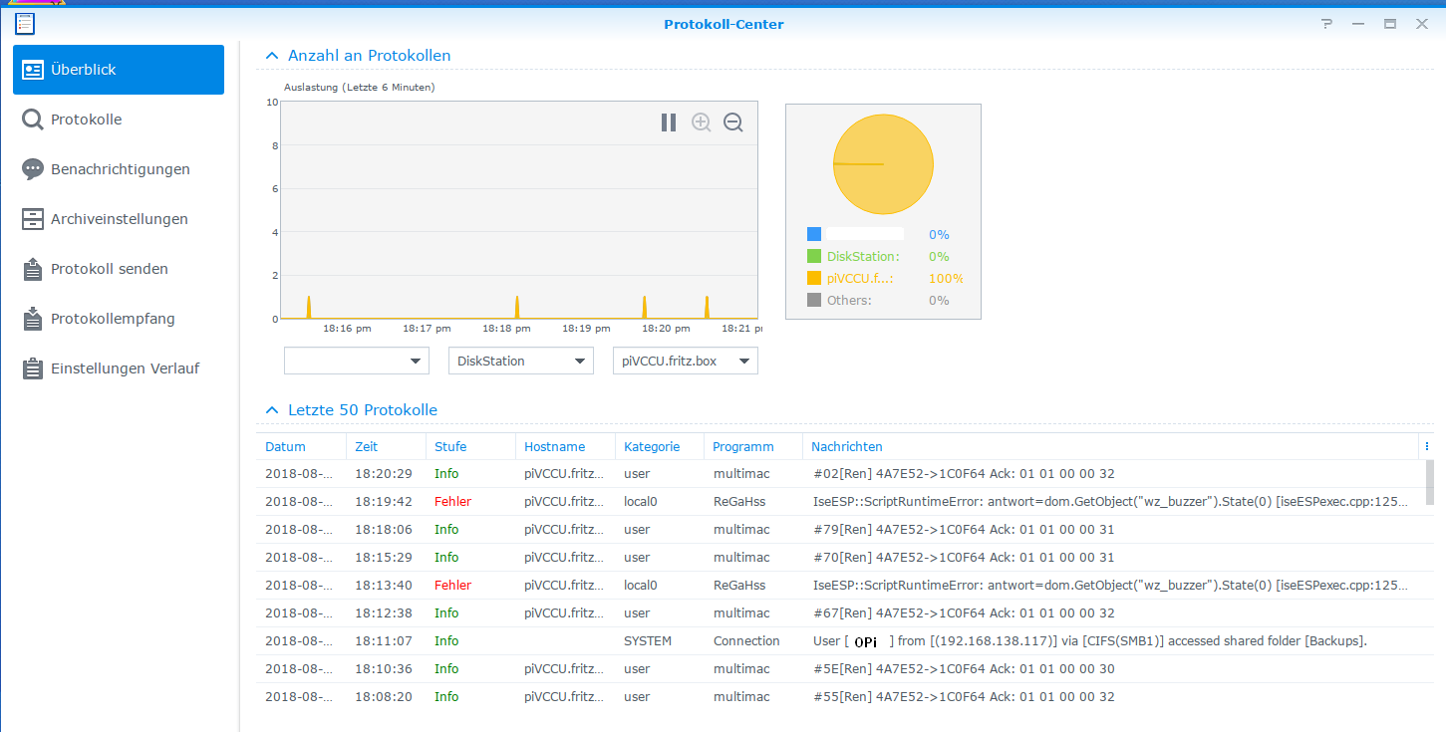Screen dimensions: 1446x732
Task: Open the piVCCU.fritz.box dropdown
Action: [x=686, y=361]
